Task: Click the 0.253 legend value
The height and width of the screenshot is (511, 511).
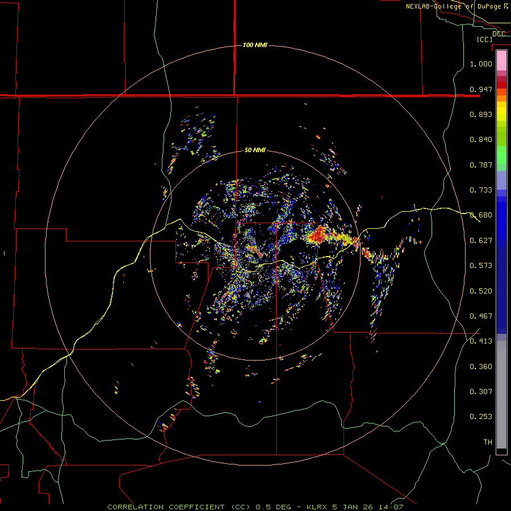Action: pyautogui.click(x=481, y=417)
